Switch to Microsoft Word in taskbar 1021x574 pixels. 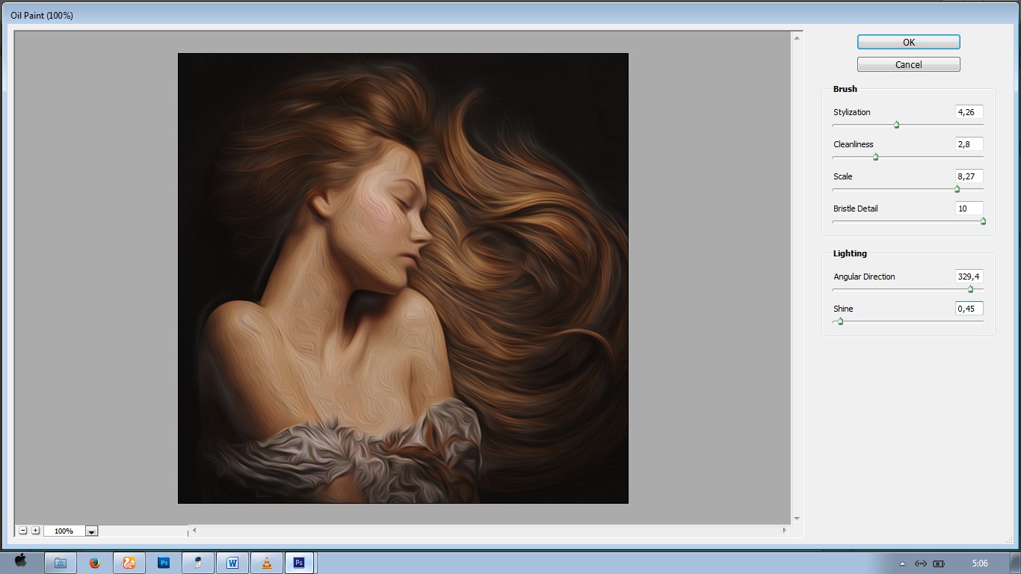[232, 563]
